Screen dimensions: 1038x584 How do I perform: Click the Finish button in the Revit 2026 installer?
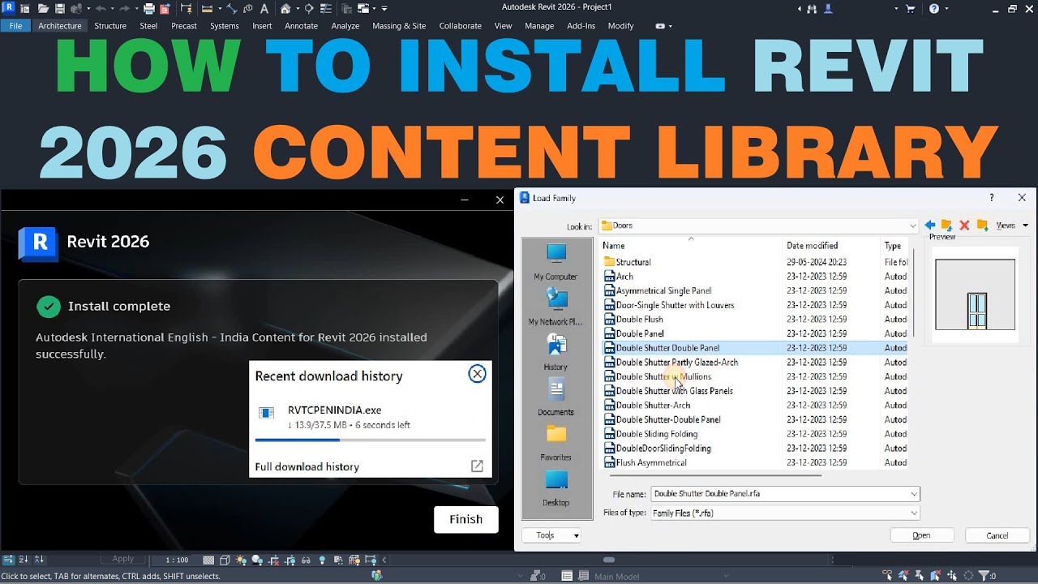pyautogui.click(x=465, y=519)
